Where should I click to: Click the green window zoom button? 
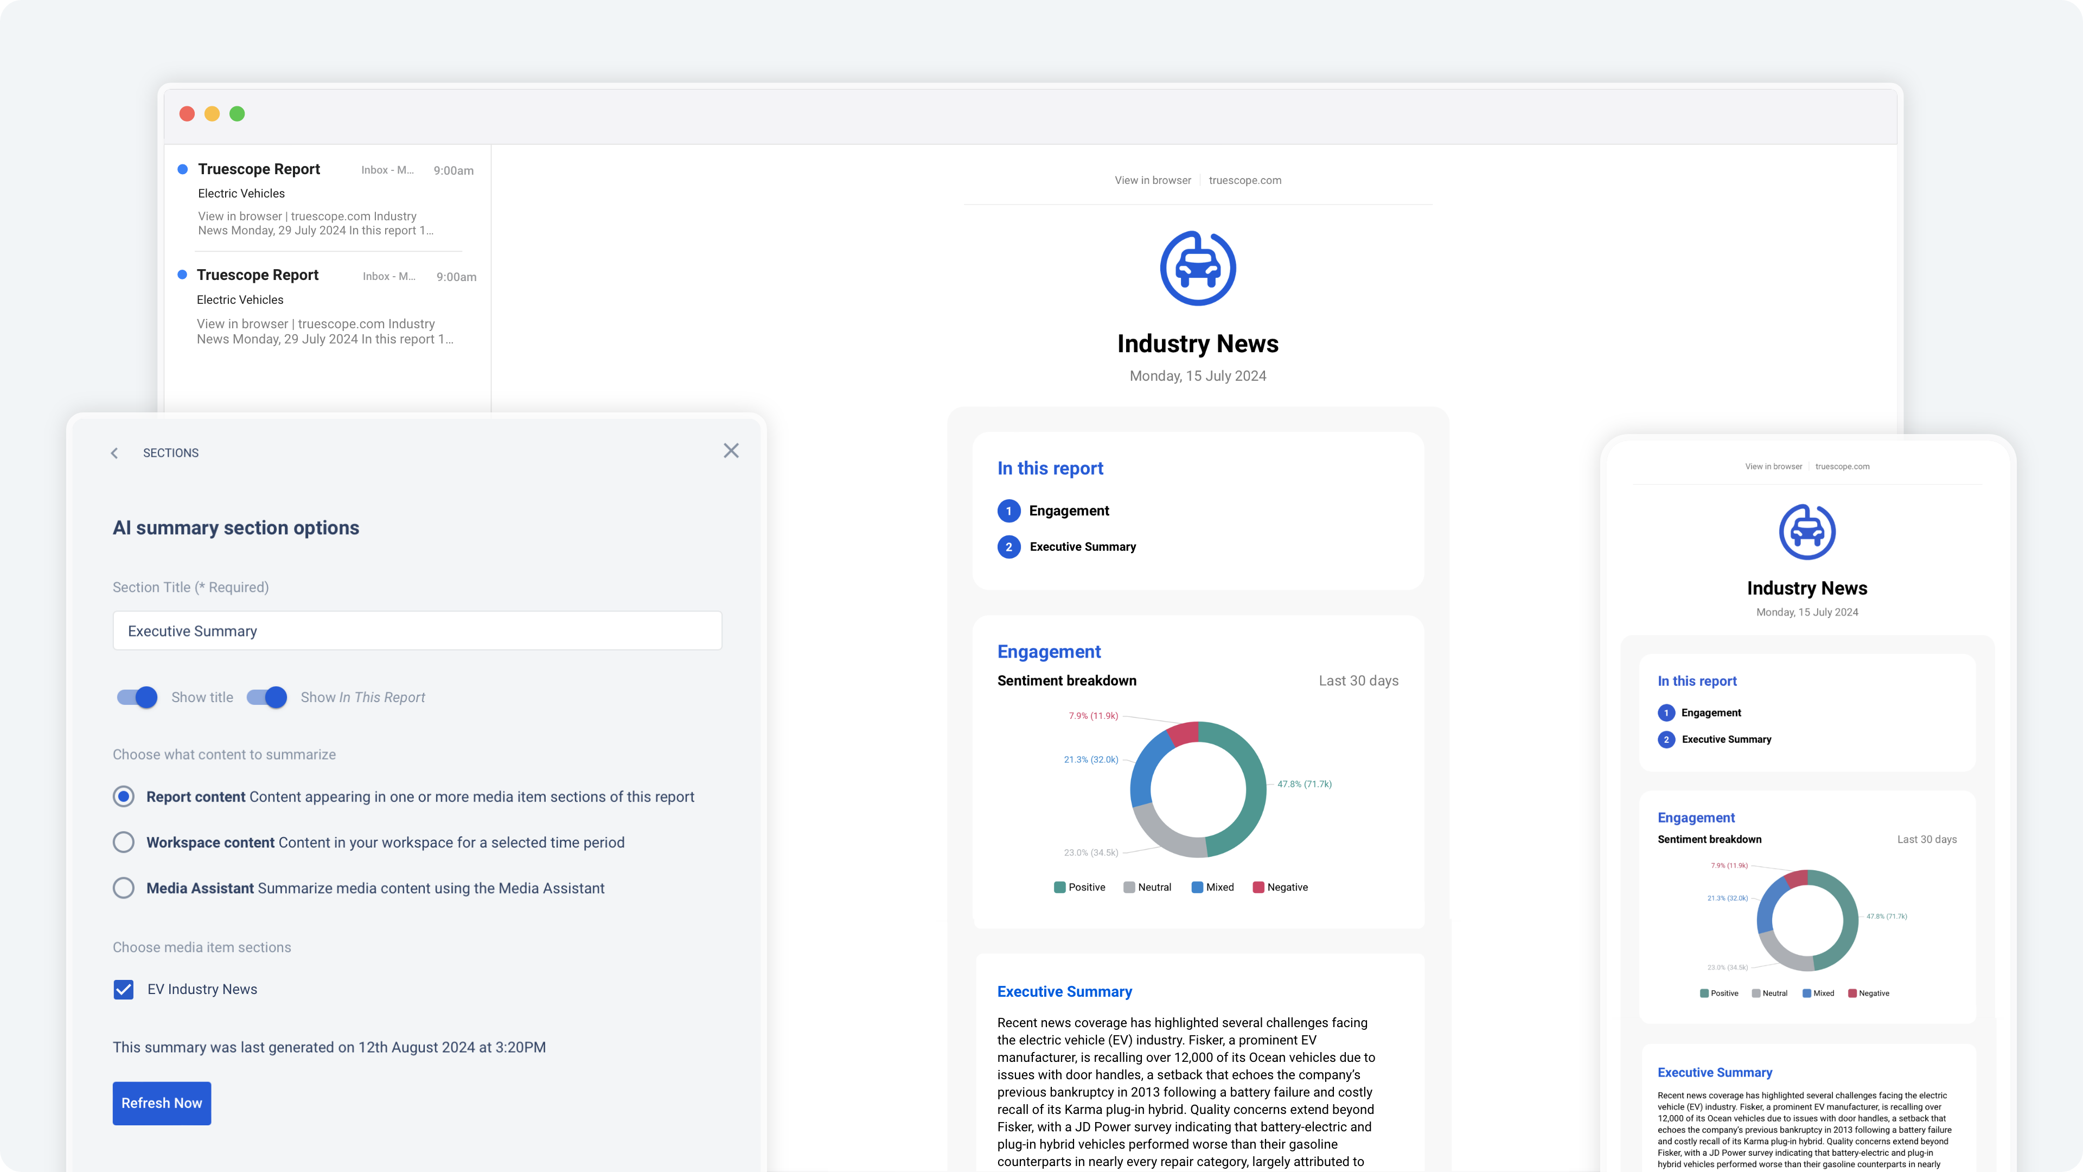237,114
